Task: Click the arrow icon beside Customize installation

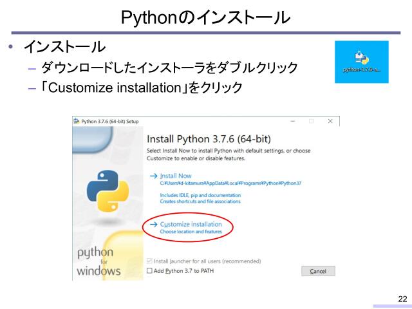Action: tap(153, 223)
